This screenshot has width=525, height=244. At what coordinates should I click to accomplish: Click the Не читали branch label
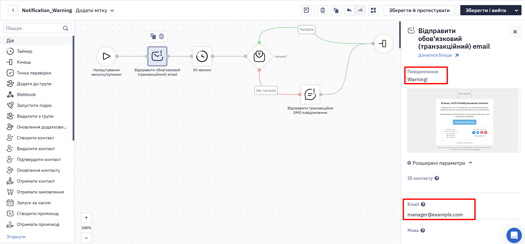[x=266, y=90]
